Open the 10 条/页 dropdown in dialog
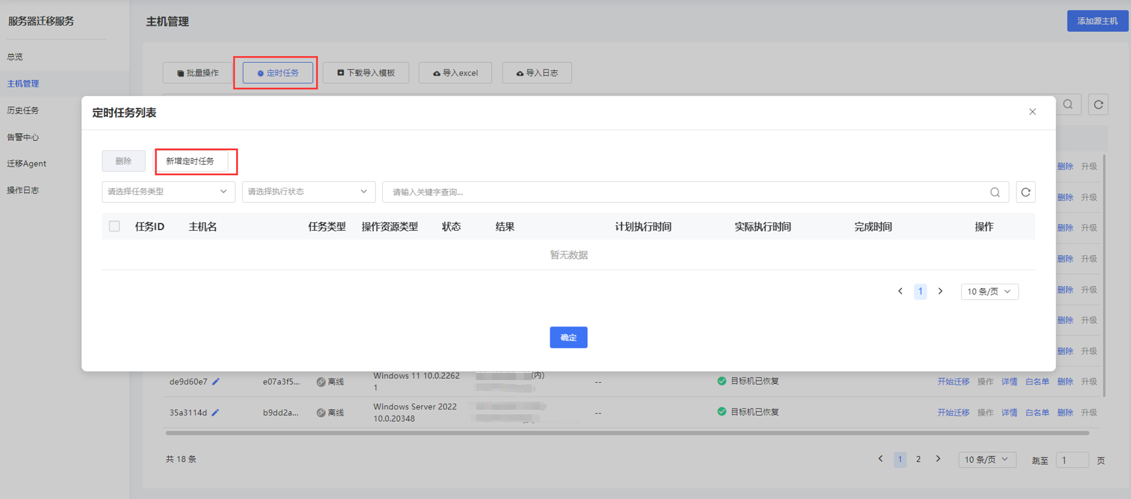This screenshot has width=1131, height=499. point(989,291)
